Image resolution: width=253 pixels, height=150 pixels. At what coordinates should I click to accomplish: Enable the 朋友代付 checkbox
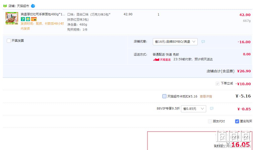coord(210,121)
